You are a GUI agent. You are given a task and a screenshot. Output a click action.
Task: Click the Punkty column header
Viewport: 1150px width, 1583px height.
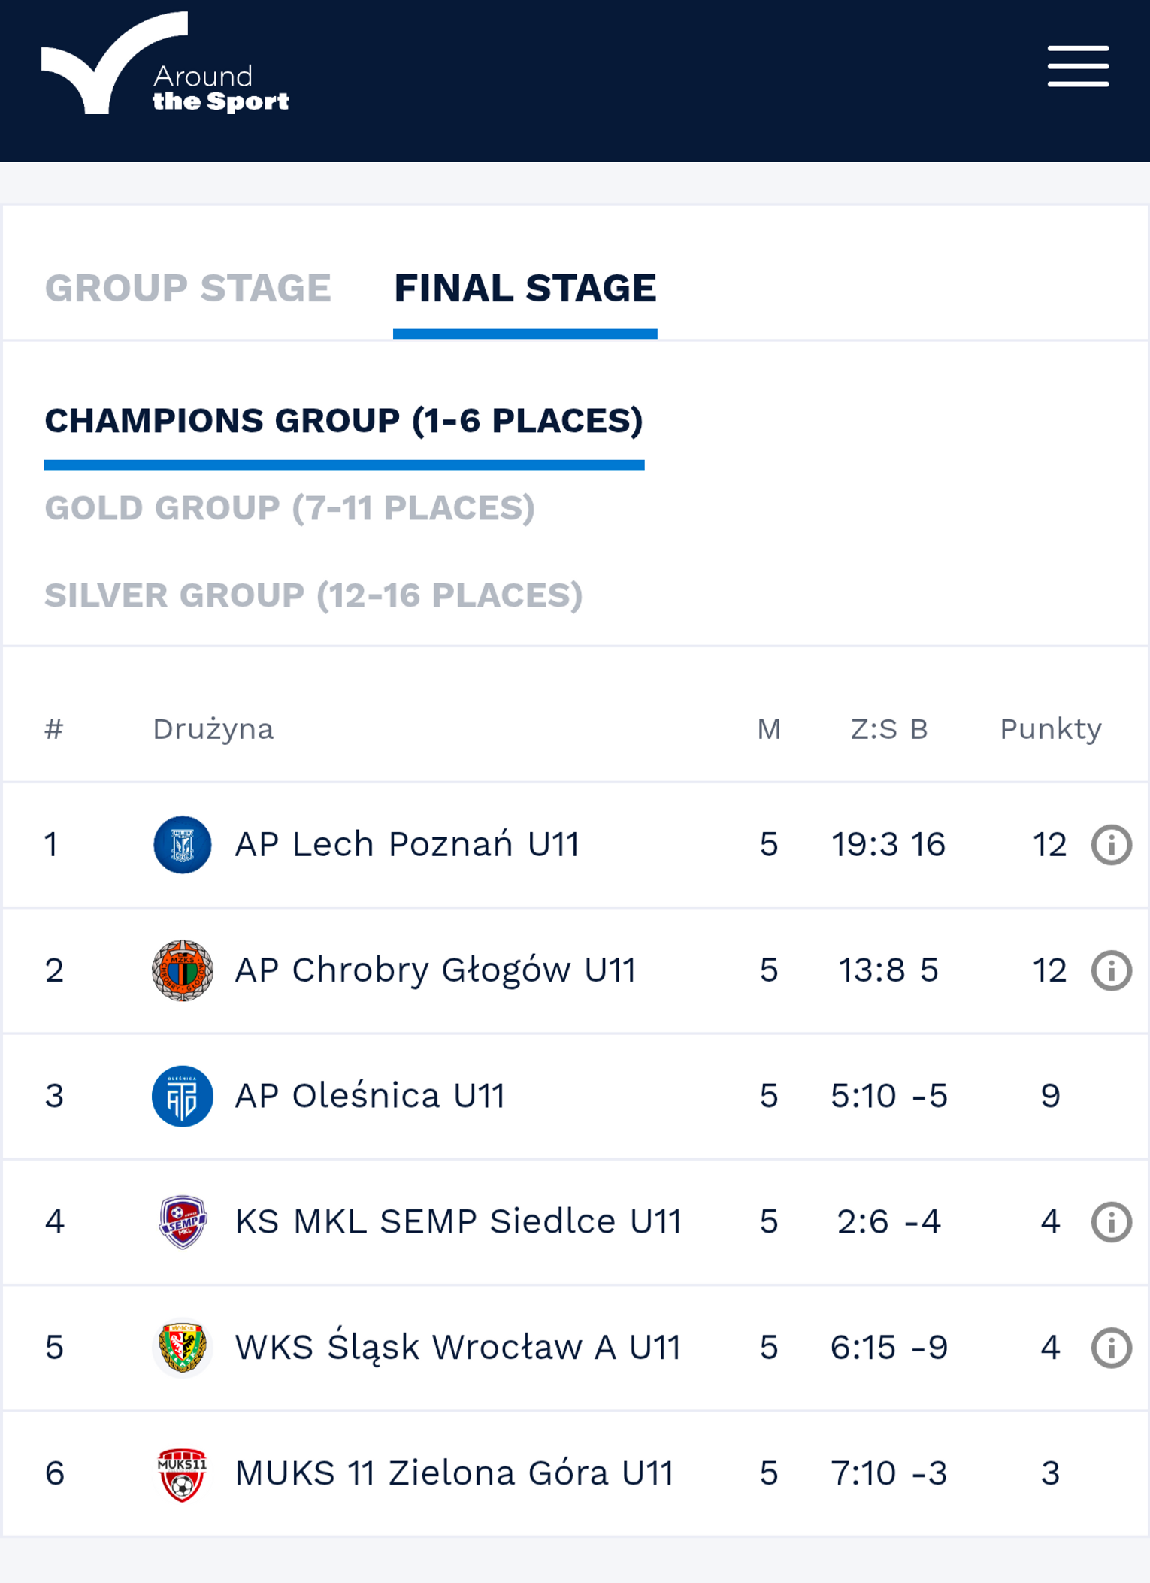[x=1051, y=729]
